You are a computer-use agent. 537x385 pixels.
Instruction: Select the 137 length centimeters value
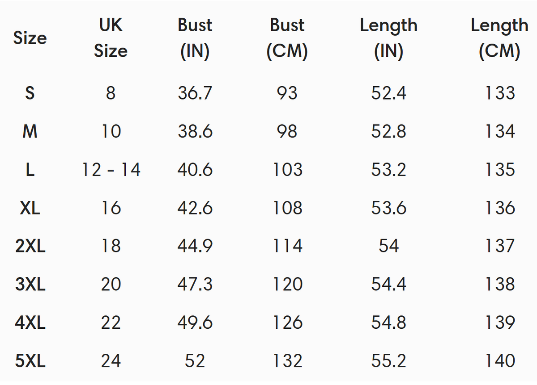coord(500,246)
